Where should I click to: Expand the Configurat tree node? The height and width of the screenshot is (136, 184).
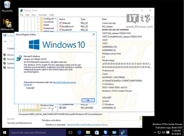click(x=38, y=19)
